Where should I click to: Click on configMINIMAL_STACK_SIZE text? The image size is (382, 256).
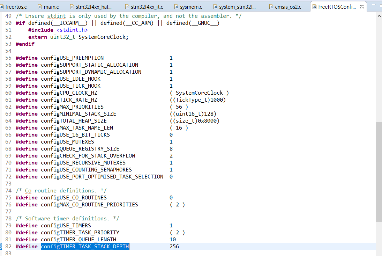(78, 114)
